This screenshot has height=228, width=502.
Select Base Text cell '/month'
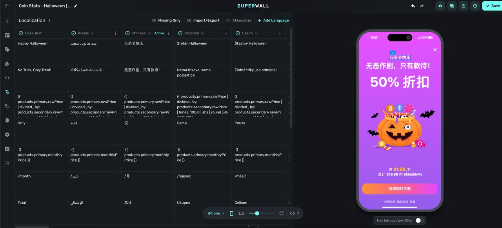tap(41, 185)
